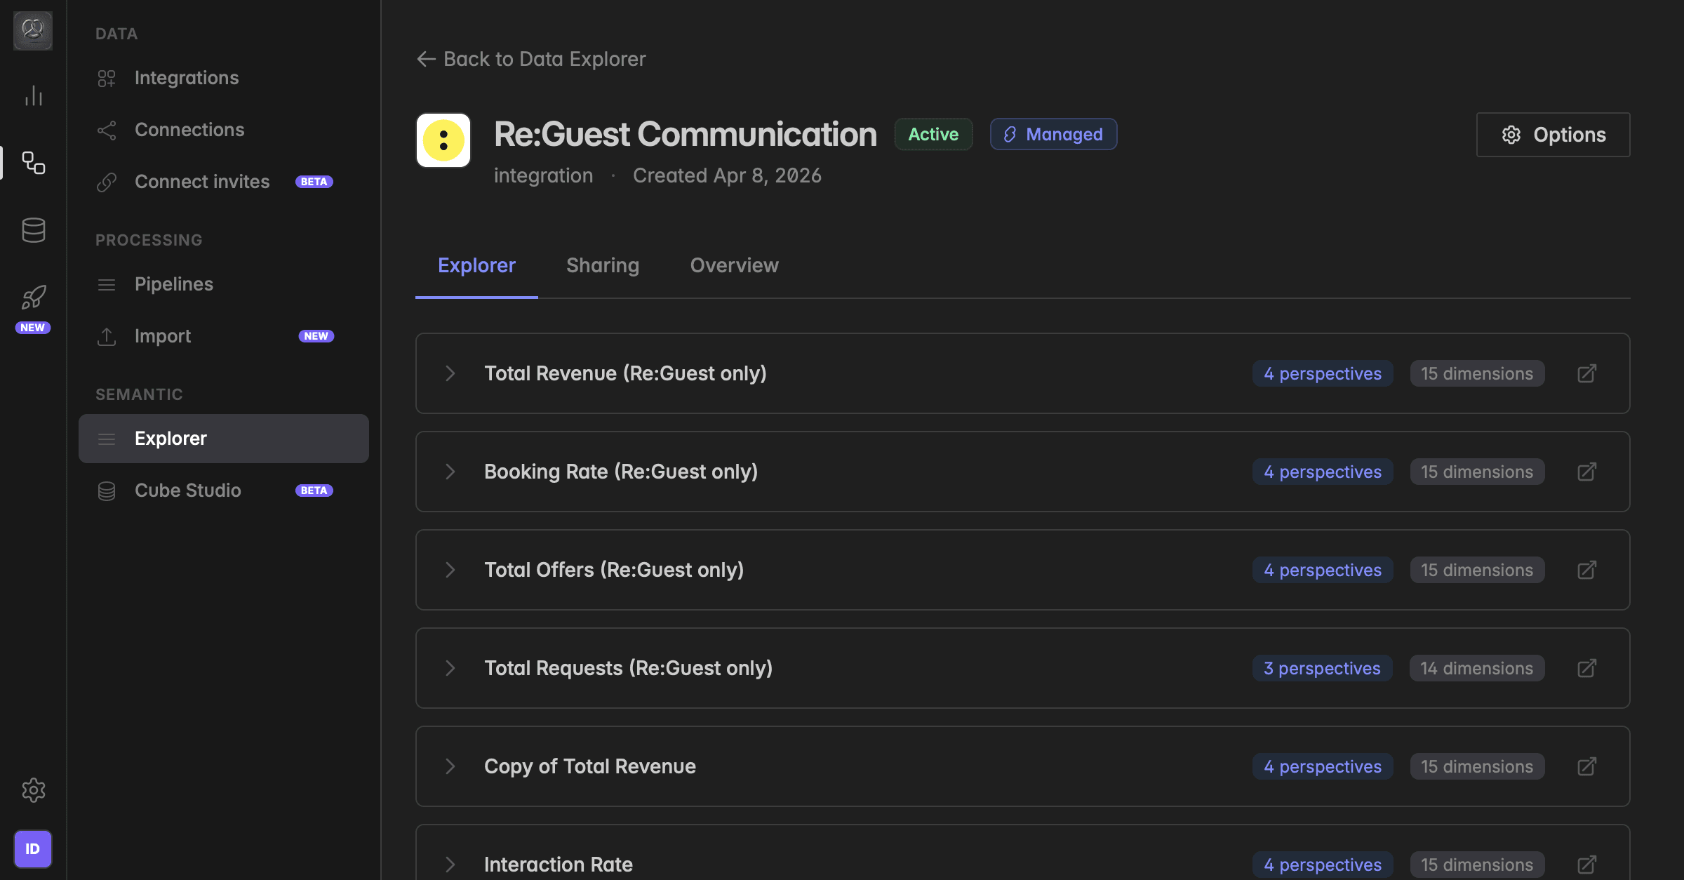Open Connections in the sidebar

pos(224,130)
